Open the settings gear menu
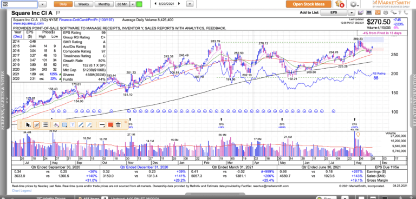This screenshot has height=199, width=416. (x=353, y=4)
